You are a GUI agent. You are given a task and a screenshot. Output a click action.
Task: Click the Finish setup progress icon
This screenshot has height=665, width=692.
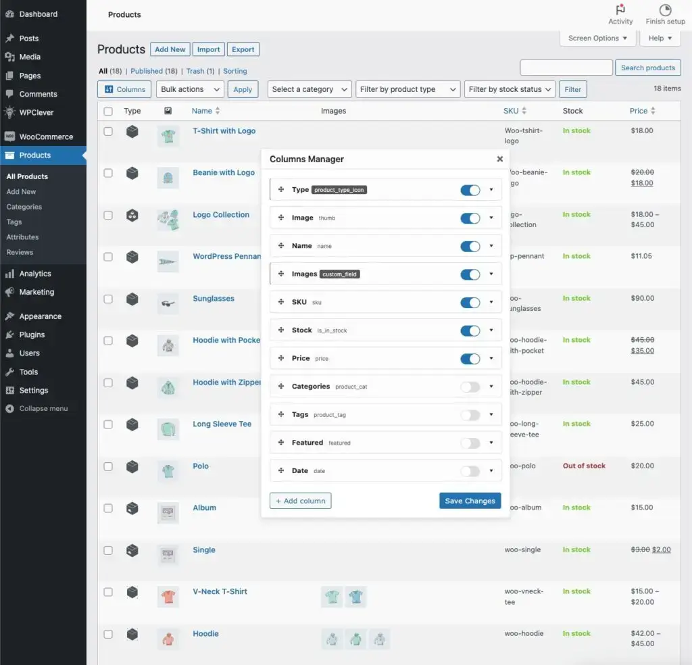coord(665,10)
